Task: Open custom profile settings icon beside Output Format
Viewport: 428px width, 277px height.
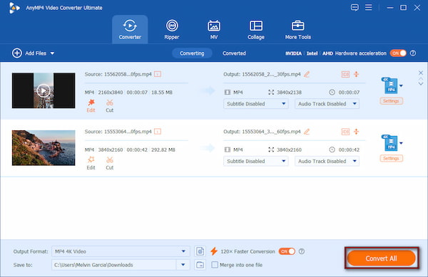Action: pos(200,251)
